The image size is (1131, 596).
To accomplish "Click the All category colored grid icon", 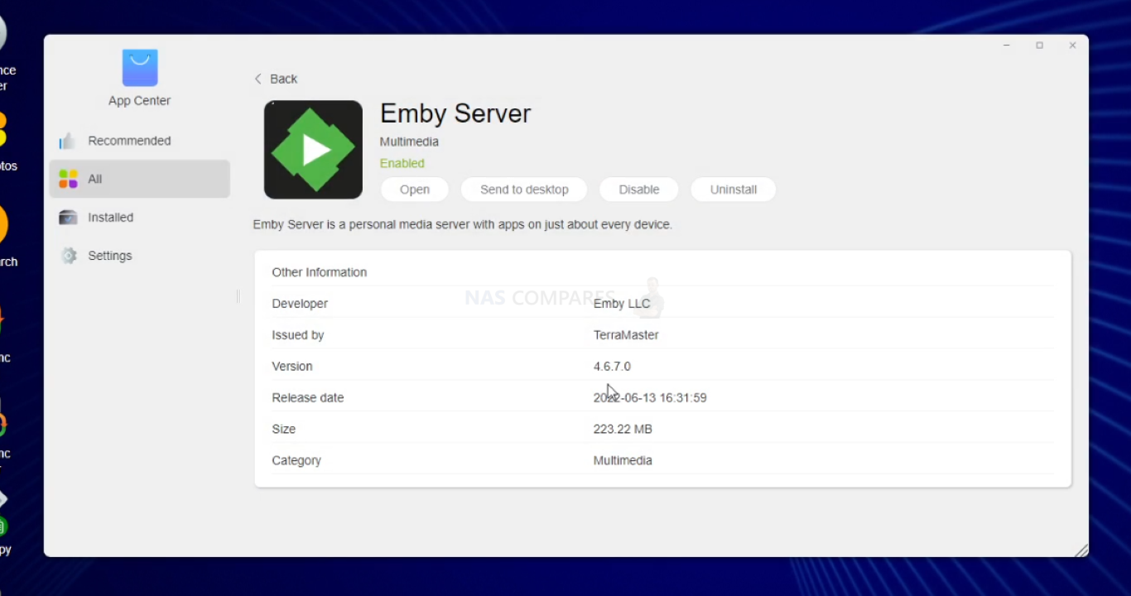I will pyautogui.click(x=68, y=179).
